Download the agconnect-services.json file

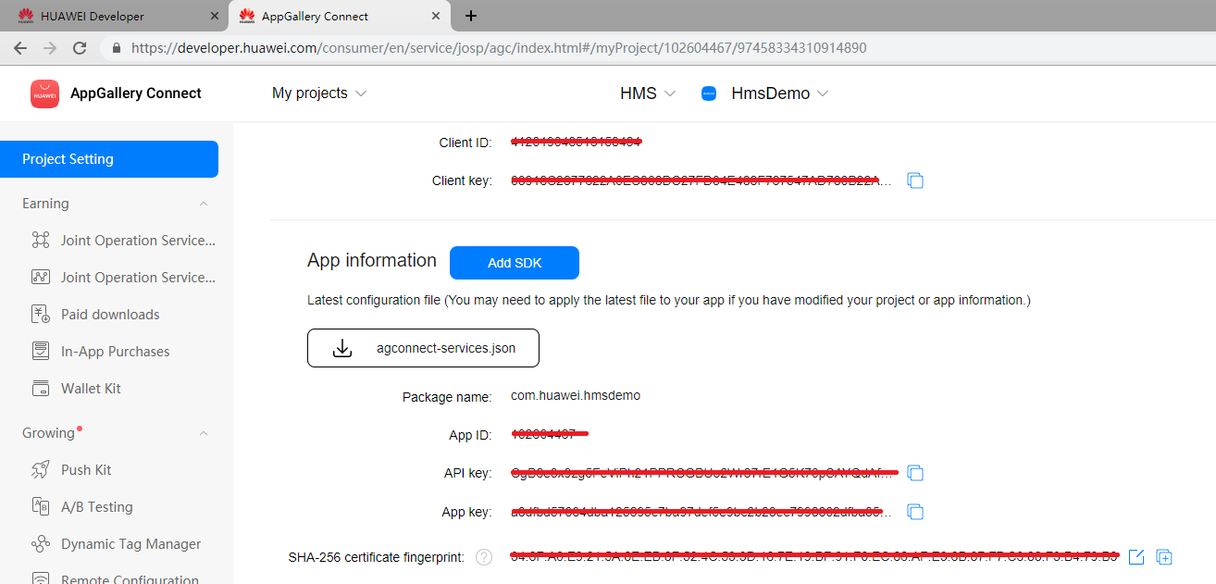coord(423,347)
